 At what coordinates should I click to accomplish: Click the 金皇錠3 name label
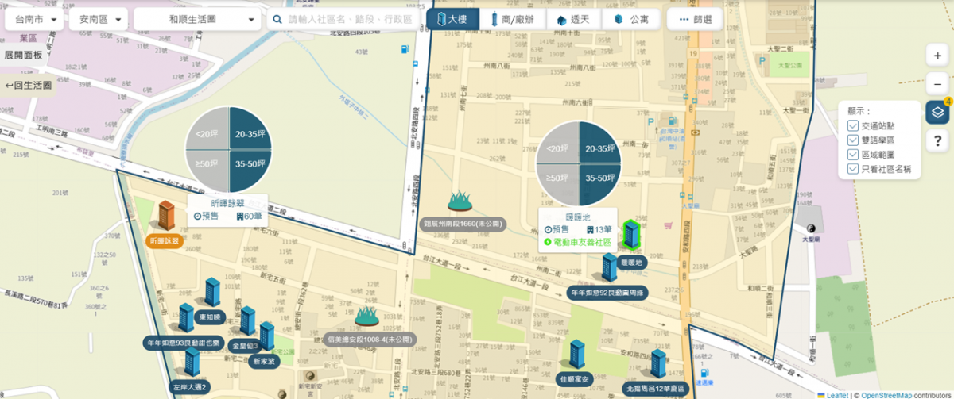pyautogui.click(x=245, y=346)
